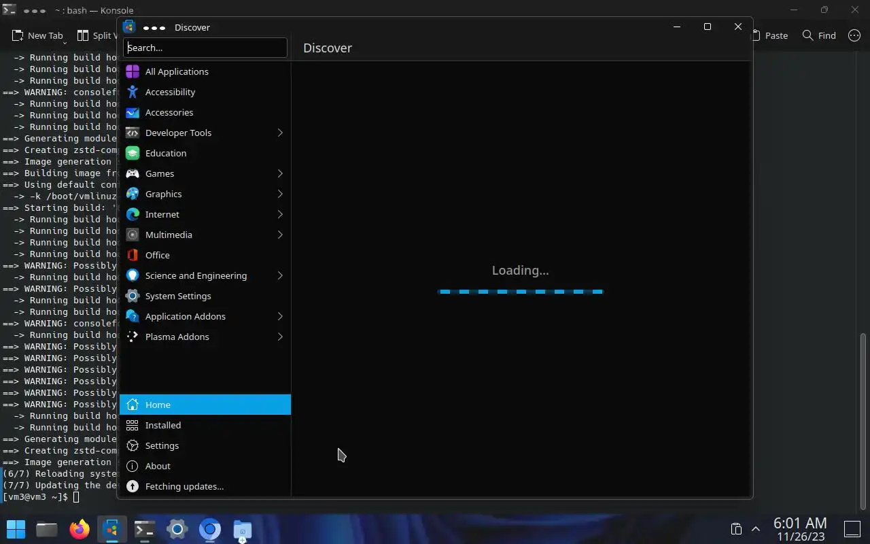Expand Science and Engineering subcategories
The width and height of the screenshot is (870, 544).
click(280, 275)
